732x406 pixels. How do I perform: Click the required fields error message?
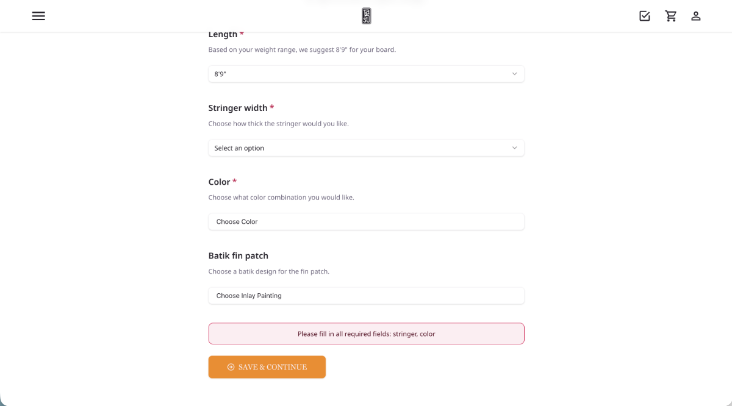pos(366,333)
